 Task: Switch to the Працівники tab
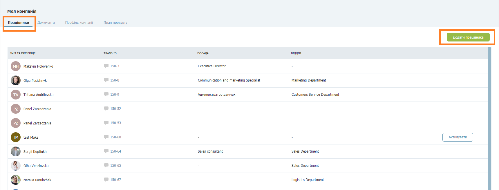point(18,23)
